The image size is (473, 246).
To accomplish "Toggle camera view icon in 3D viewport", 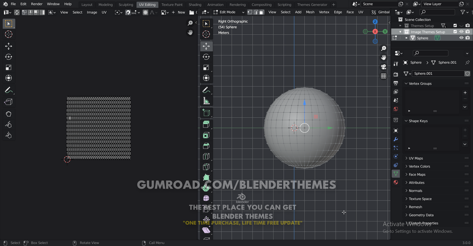I will [x=384, y=67].
